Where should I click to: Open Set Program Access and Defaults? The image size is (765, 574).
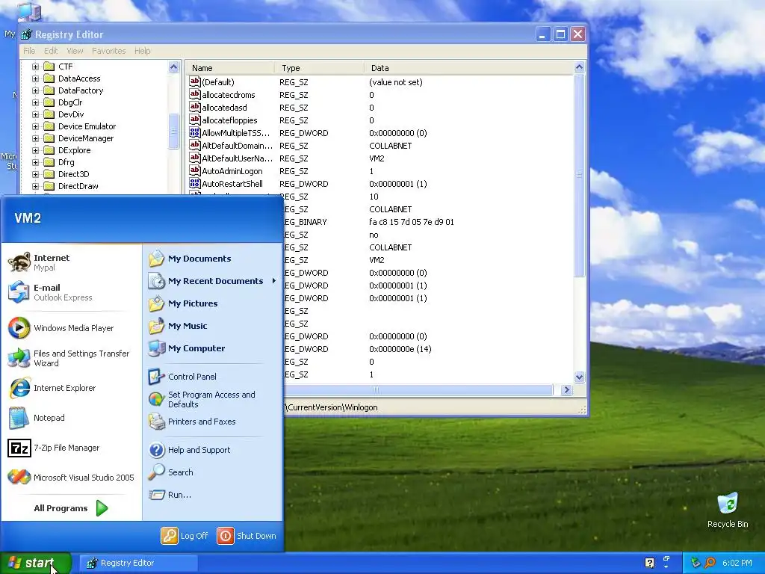coord(202,399)
